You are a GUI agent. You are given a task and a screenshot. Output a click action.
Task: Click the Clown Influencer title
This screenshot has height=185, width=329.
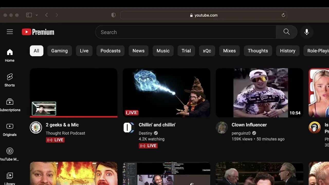point(249,125)
